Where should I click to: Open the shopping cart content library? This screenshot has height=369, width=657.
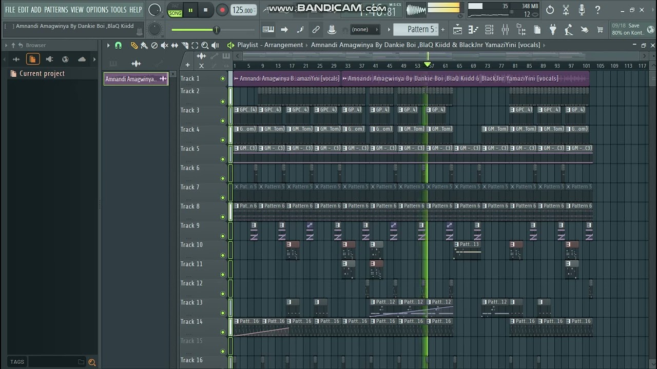click(600, 30)
